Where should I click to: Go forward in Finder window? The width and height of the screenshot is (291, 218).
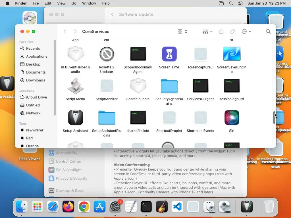pyautogui.click(x=75, y=32)
